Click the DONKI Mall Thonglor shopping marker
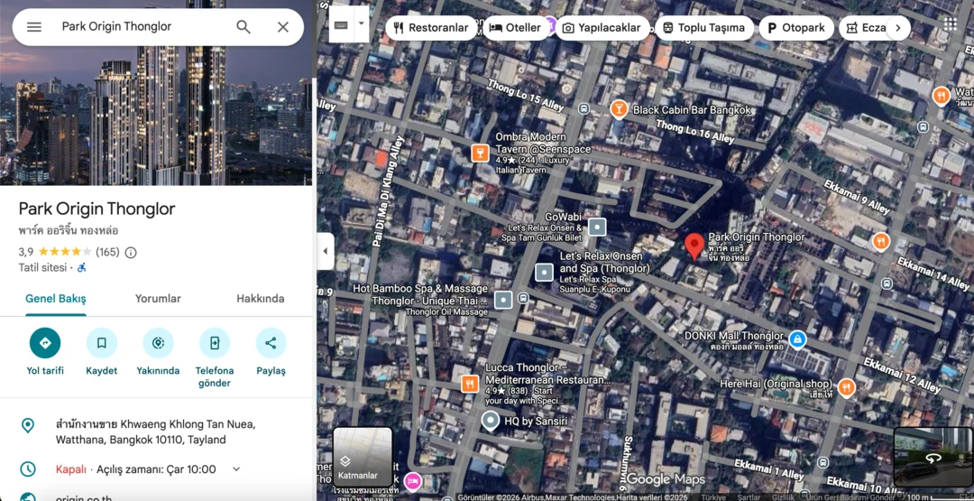This screenshot has height=501, width=974. pos(797,339)
